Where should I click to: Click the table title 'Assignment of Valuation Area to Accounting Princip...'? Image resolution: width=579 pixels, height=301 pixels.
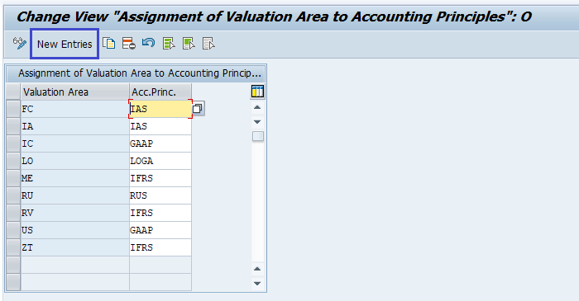pyautogui.click(x=140, y=73)
